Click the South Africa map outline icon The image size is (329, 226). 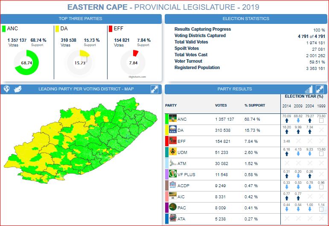click(x=18, y=89)
